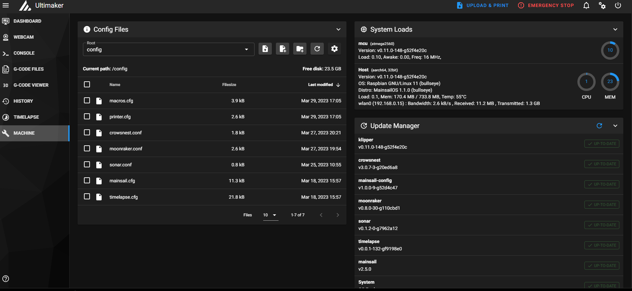Open interface settings gears icon

pyautogui.click(x=602, y=5)
